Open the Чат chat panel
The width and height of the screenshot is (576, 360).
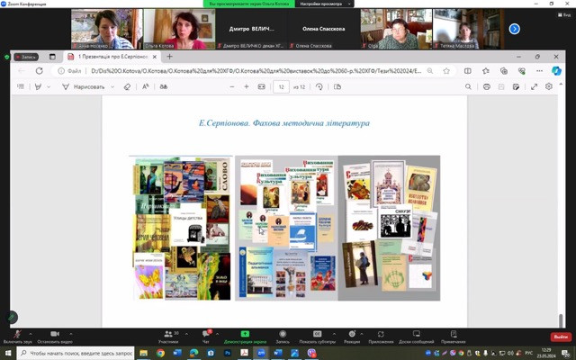[205, 335]
